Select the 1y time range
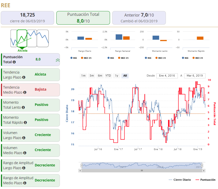Viewport: 218px width, 189px height. pyautogui.click(x=117, y=76)
